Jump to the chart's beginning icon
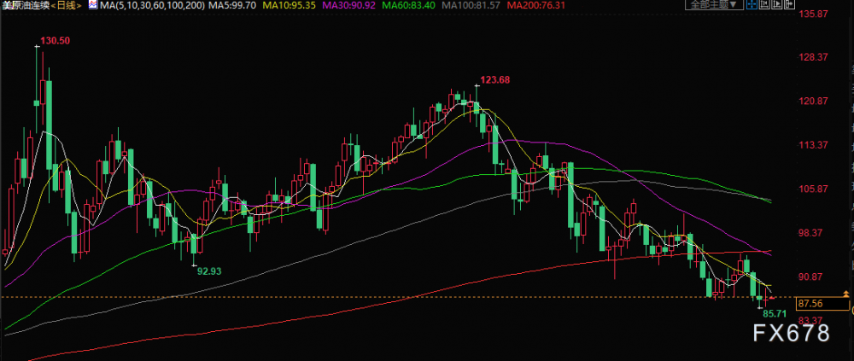Screen dimensions: 854x361 point(764,4)
